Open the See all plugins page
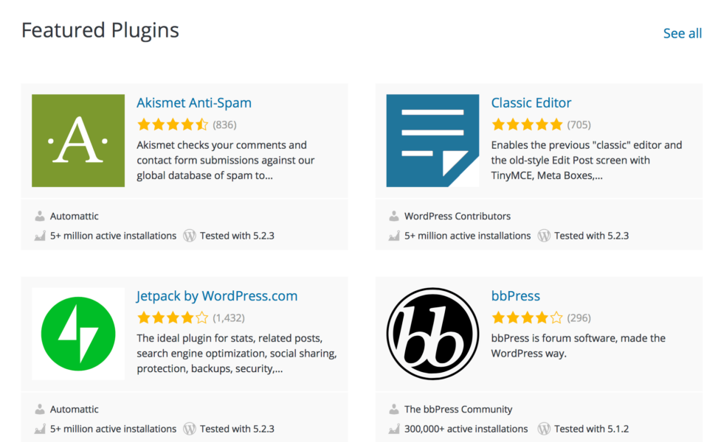Screen dimensions: 704x442 (x=682, y=32)
